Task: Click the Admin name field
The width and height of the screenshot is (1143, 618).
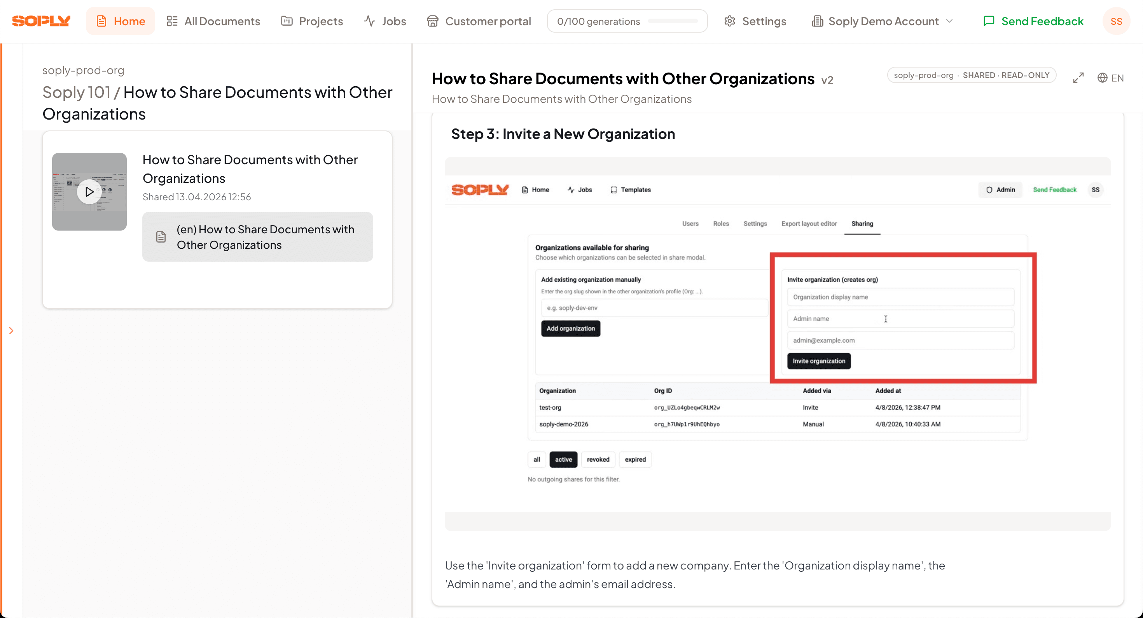Action: click(x=900, y=319)
